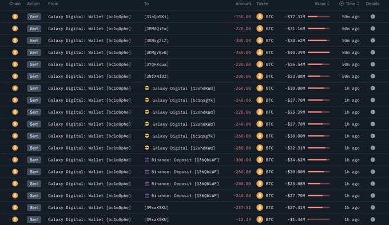Click Bitcoin chain icon in [3MMAQiFw] row
This screenshot has height=225, width=389.
(x=15, y=29)
